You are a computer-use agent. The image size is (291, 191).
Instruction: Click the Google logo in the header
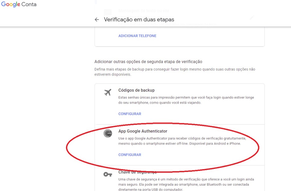11,5
